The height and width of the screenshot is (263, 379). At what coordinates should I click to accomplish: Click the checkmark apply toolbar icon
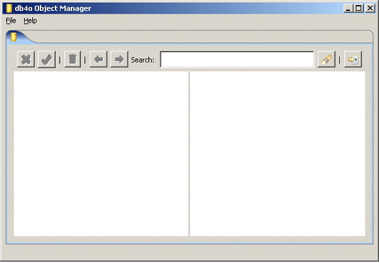point(47,59)
